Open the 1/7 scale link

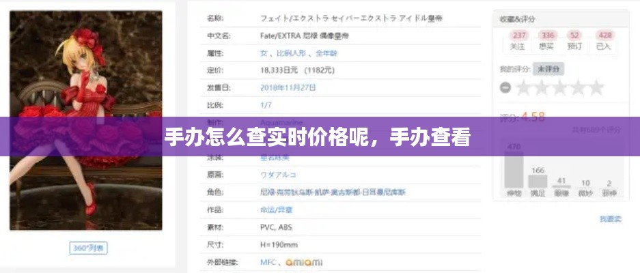coord(266,105)
